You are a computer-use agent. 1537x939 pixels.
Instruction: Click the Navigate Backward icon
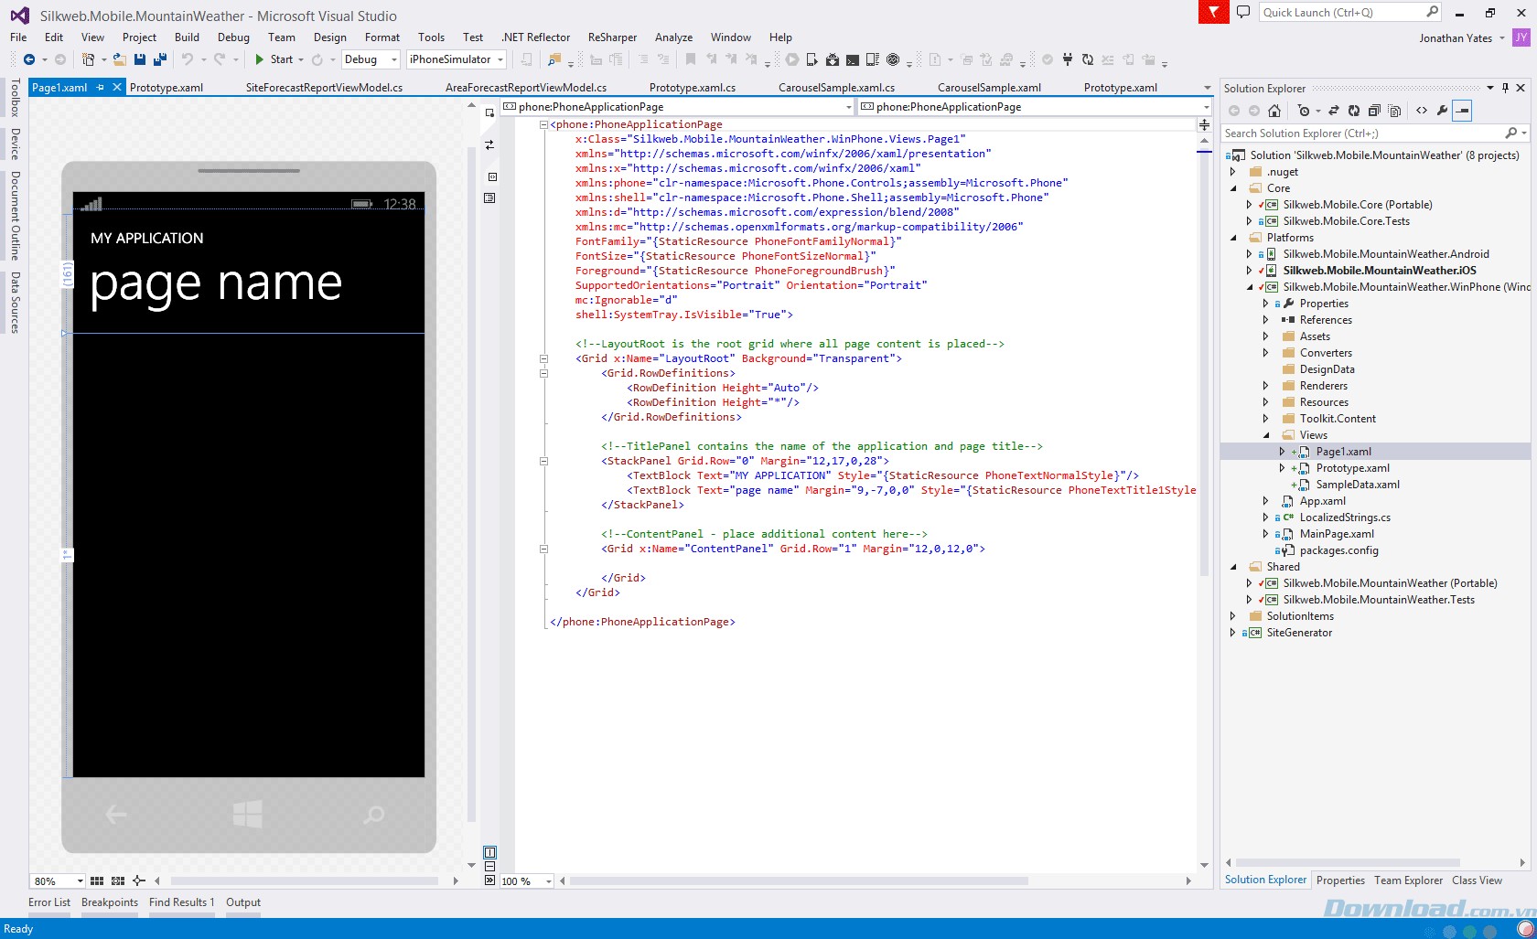pyautogui.click(x=29, y=59)
